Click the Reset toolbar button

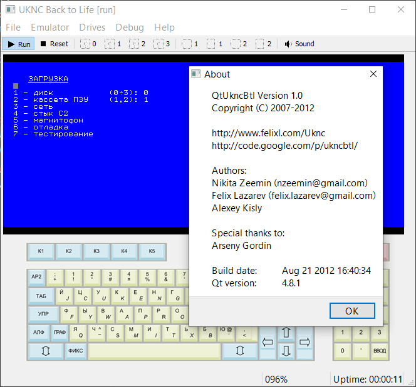pyautogui.click(x=55, y=44)
